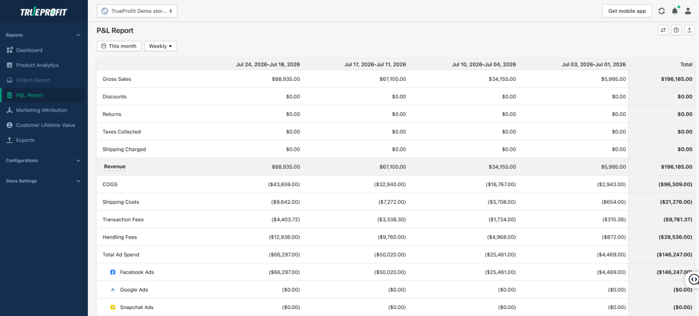Image resolution: width=699 pixels, height=316 pixels.
Task: Click the Jul 03, 2026-Jul 01, 2026 column header
Action: pos(594,65)
